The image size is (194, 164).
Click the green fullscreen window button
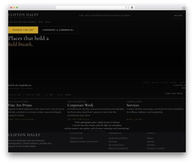click(17, 7)
